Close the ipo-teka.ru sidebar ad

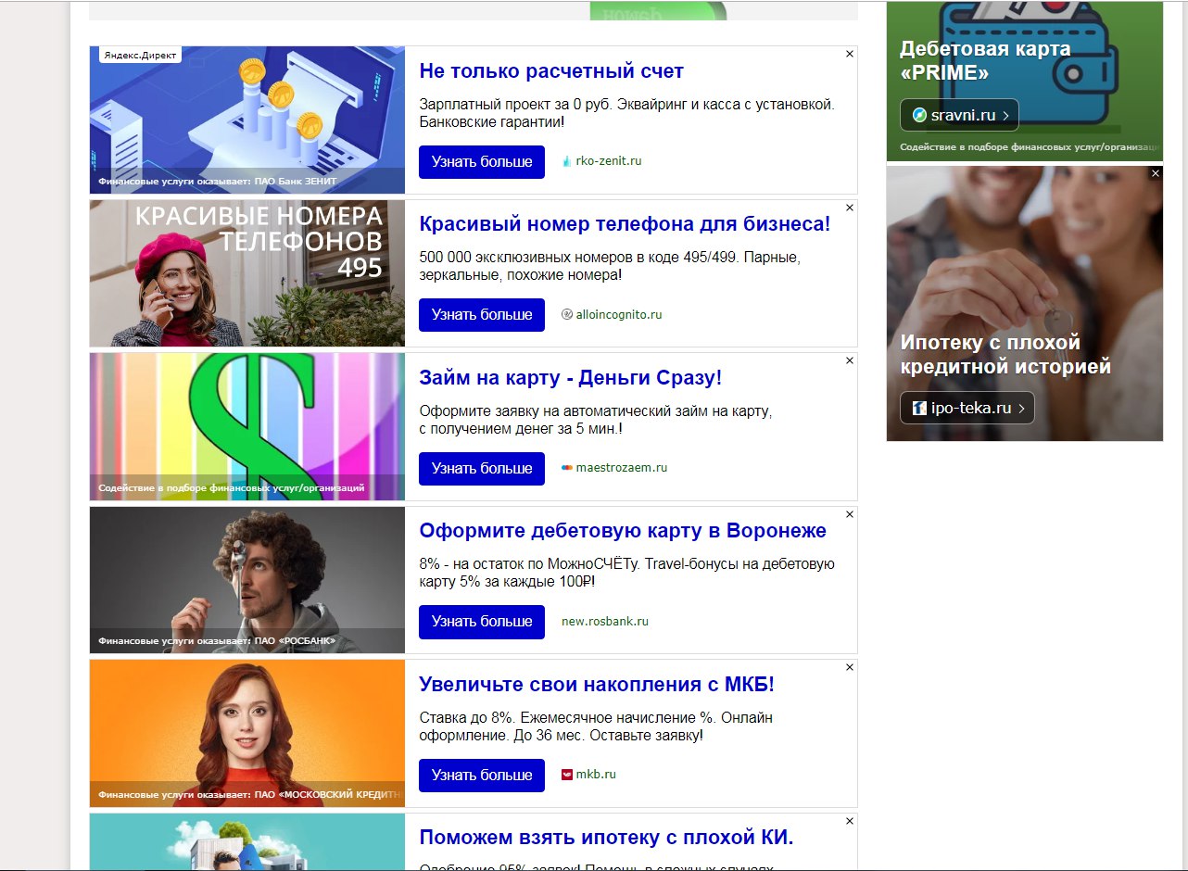pos(1156,173)
